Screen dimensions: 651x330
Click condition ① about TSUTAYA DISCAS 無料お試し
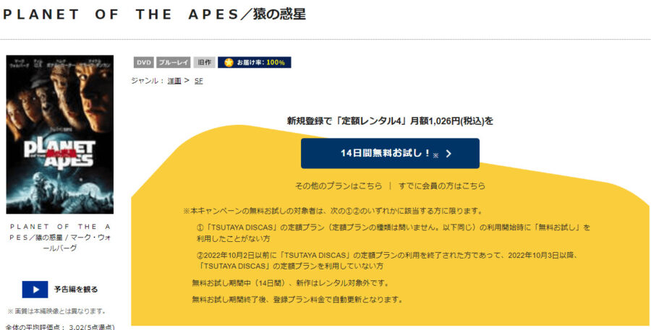tap(393, 233)
